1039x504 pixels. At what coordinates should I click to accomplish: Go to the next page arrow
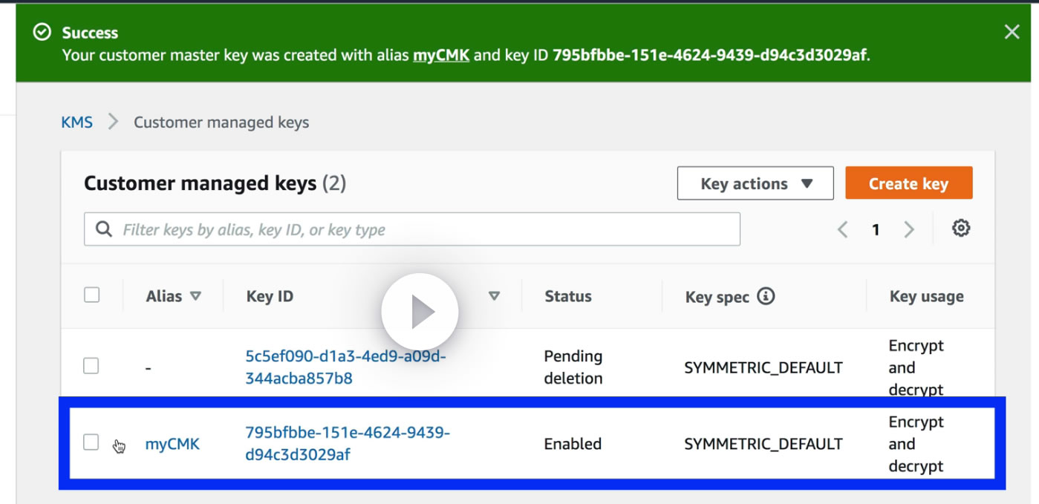(909, 229)
